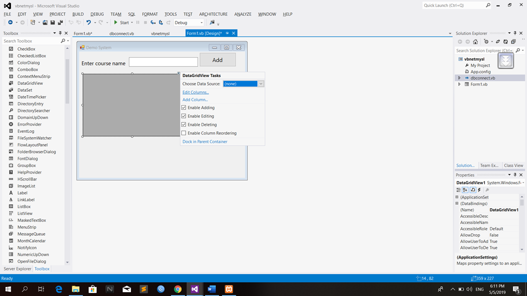The image size is (527, 296).
Task: Open the document tabs overflow dropdown
Action: pos(450,33)
